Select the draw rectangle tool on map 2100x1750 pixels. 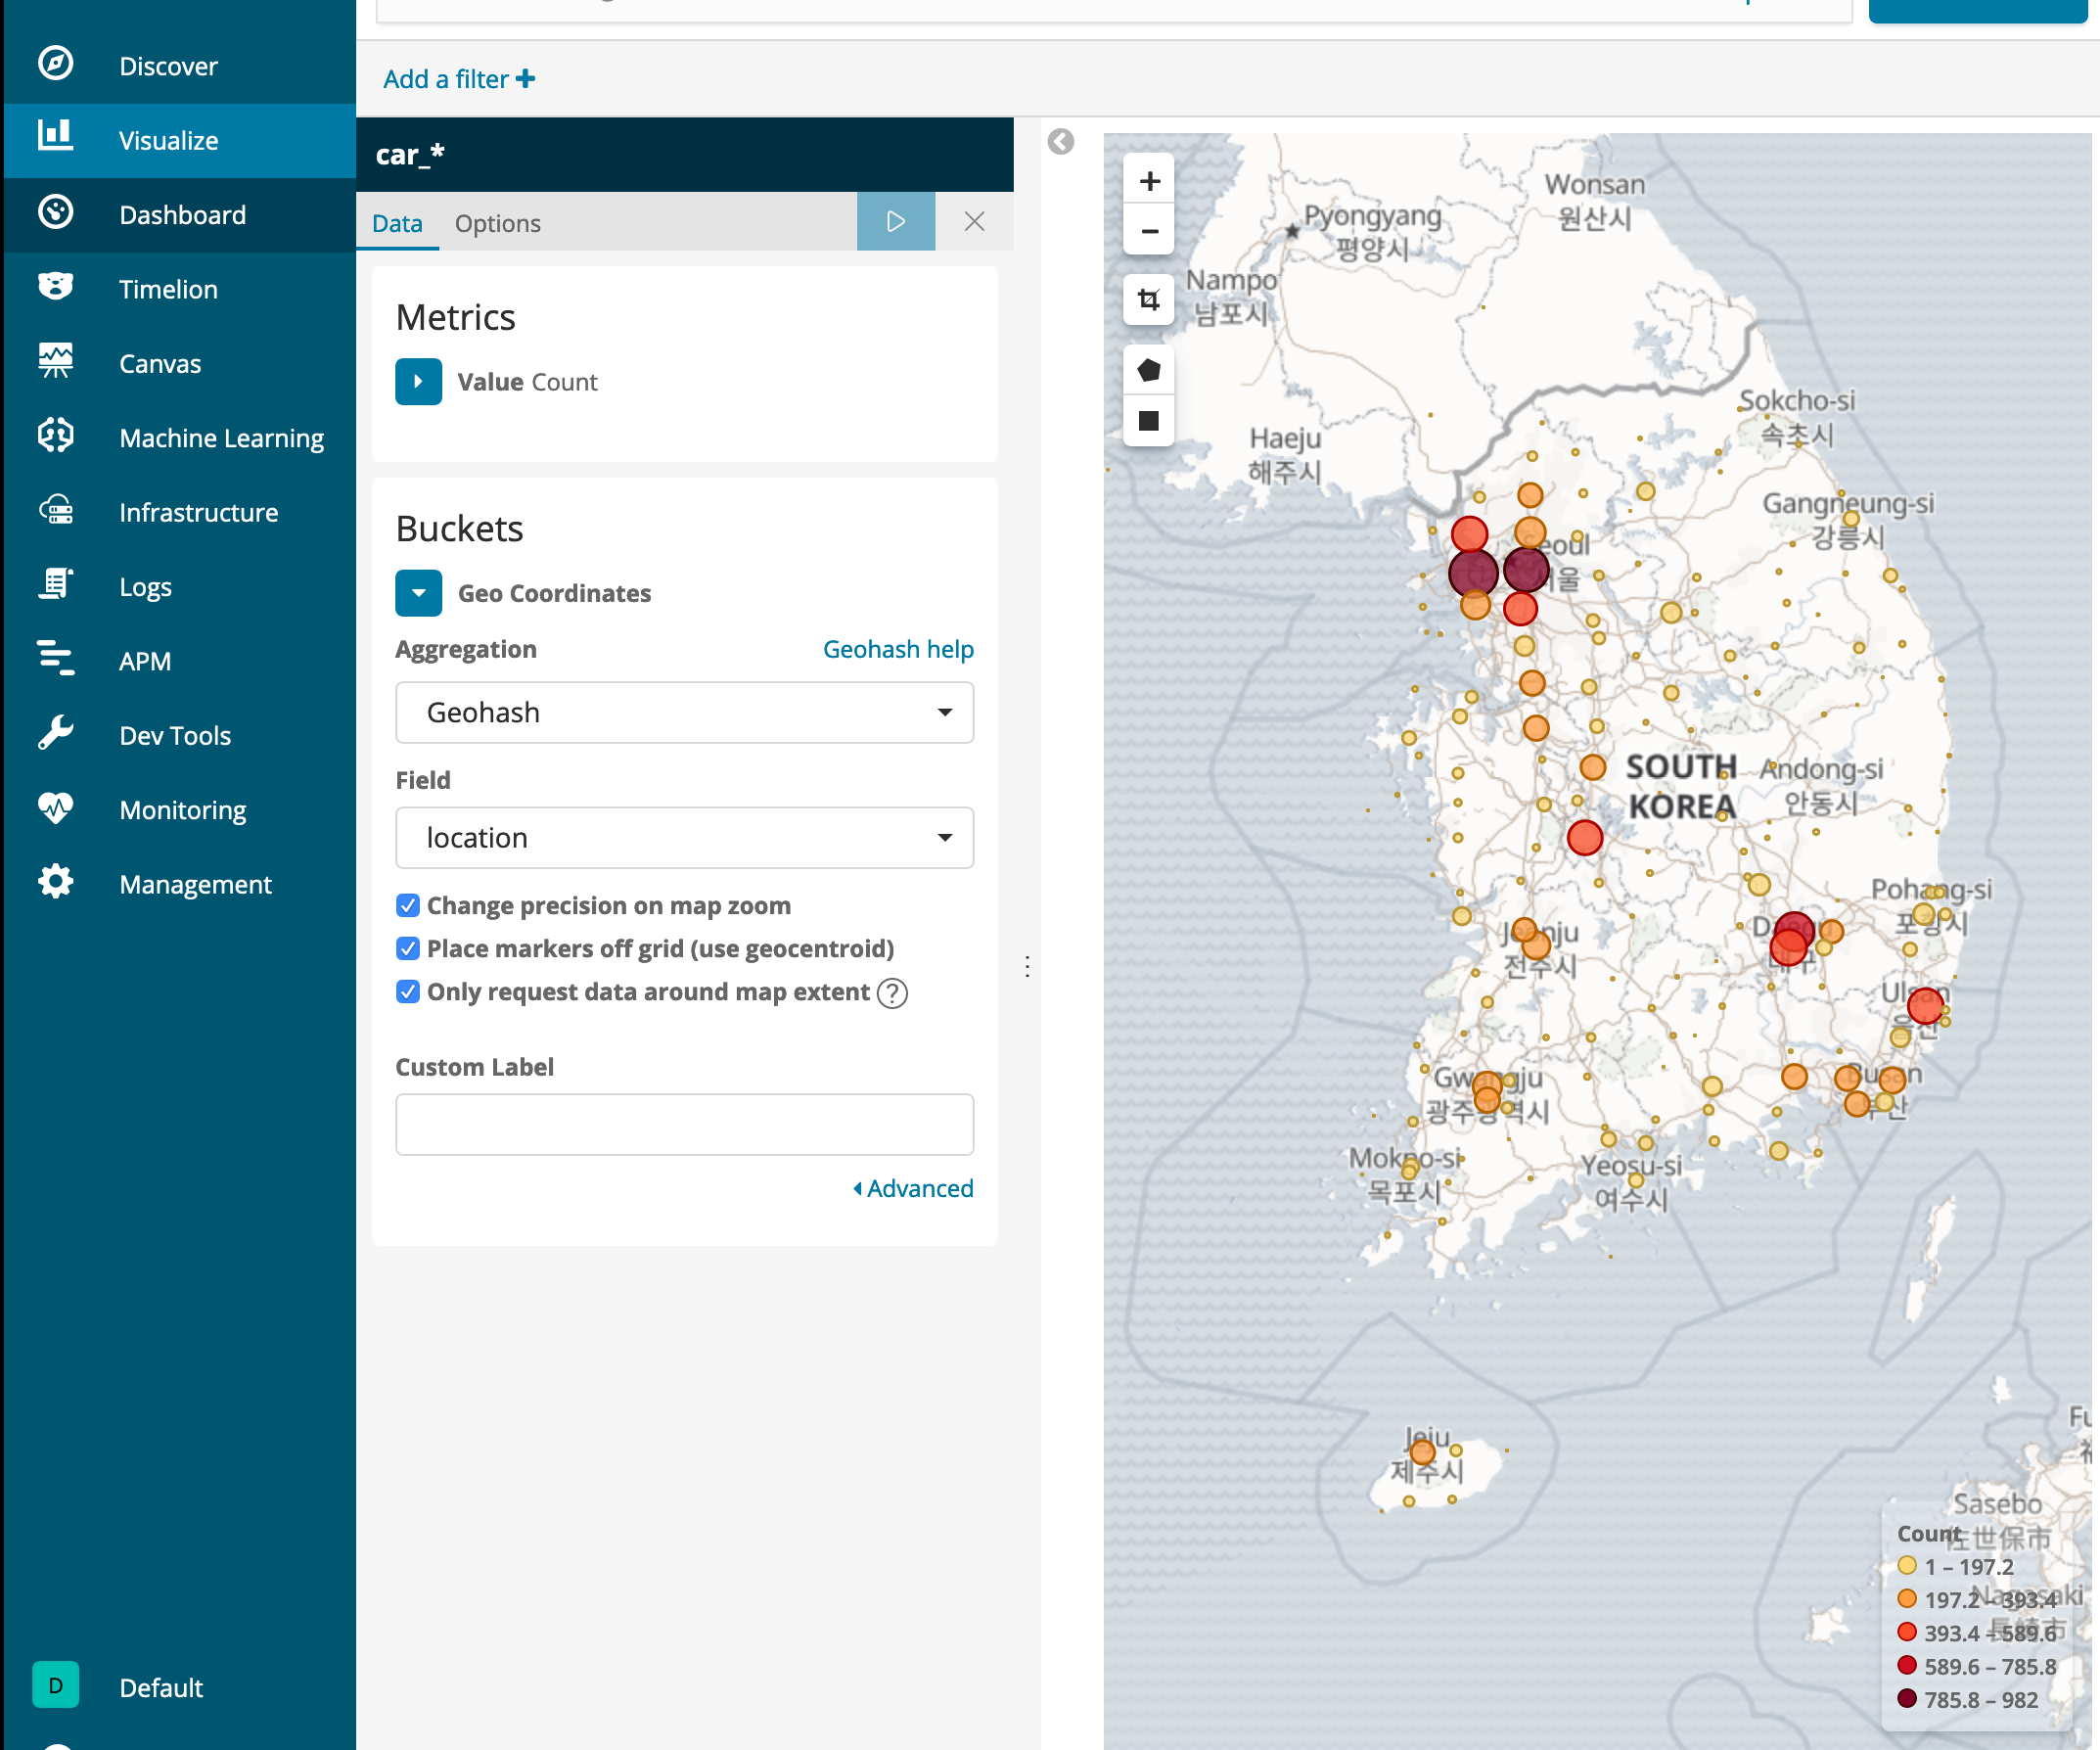click(1149, 420)
